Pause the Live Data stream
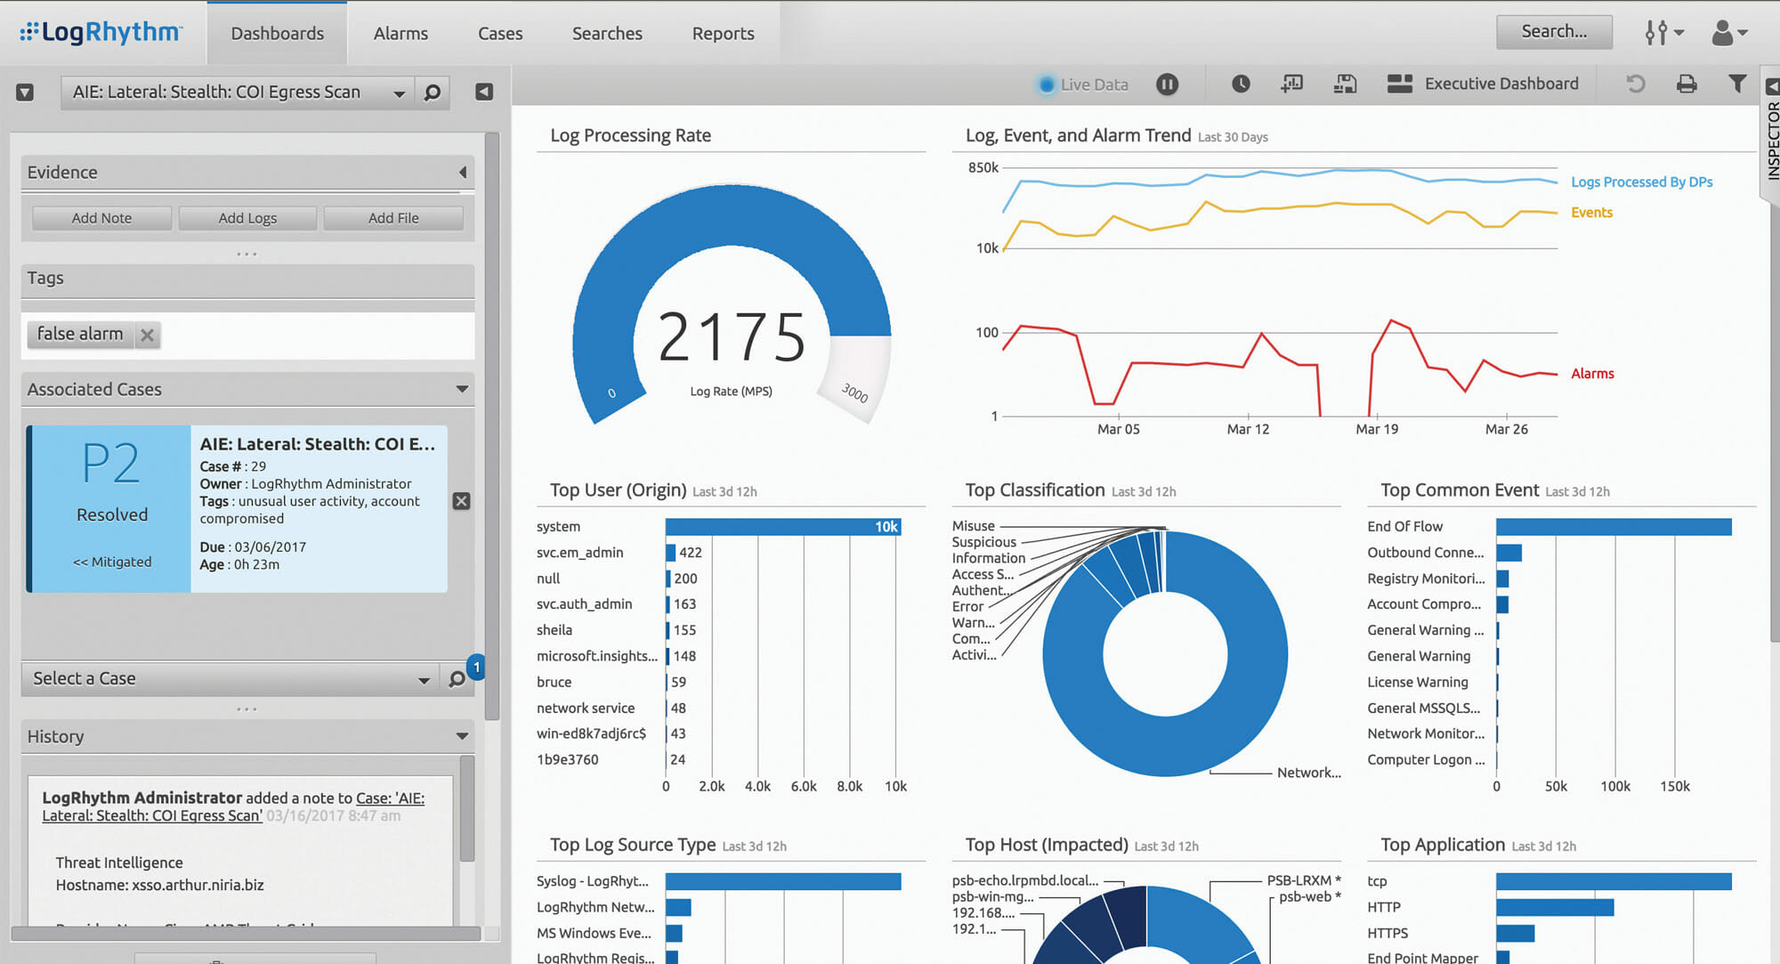This screenshot has height=964, width=1780. (1167, 84)
